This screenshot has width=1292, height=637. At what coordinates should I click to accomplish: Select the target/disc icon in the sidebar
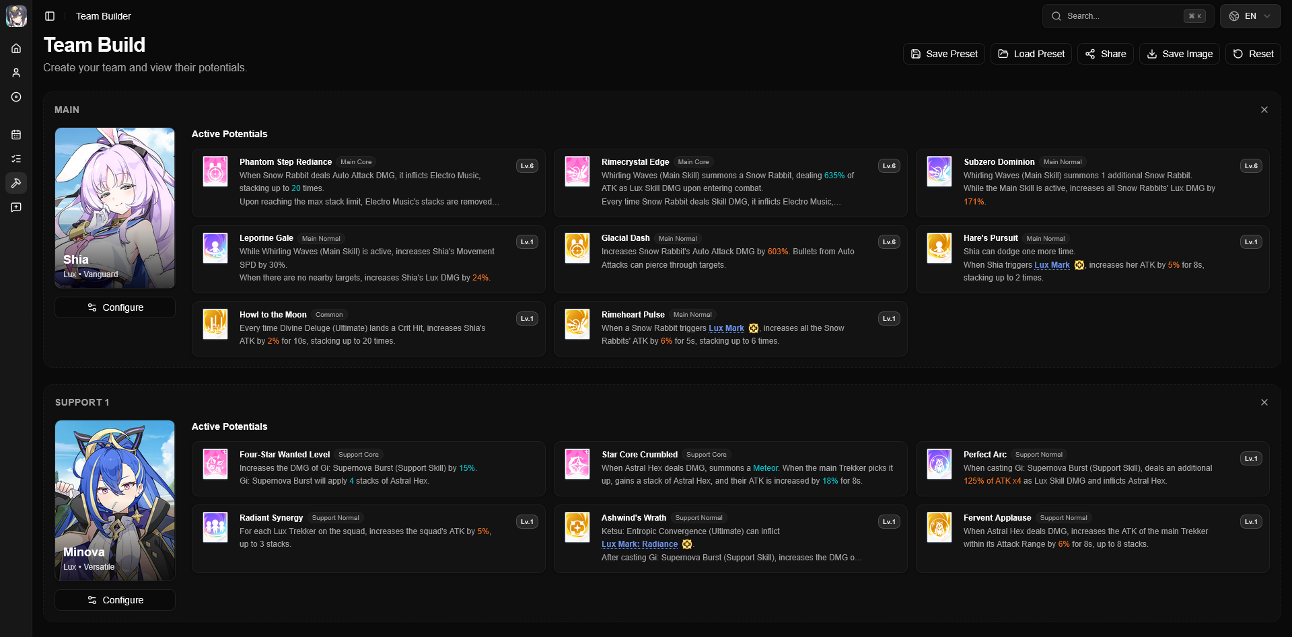pos(16,97)
